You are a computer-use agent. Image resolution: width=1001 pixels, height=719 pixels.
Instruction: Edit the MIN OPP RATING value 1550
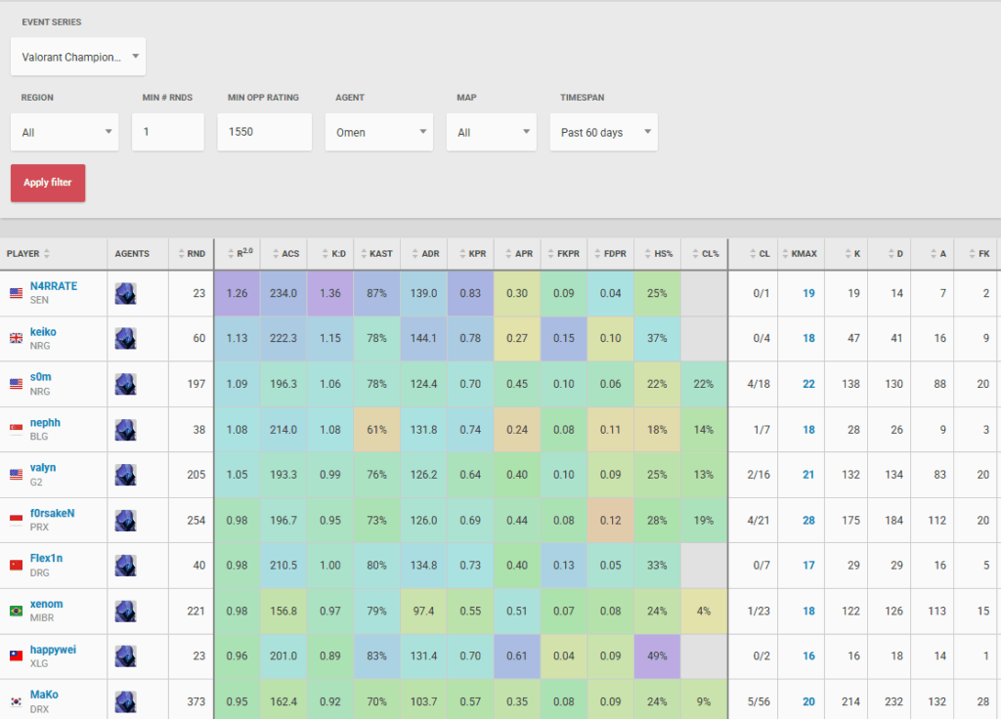pos(264,132)
